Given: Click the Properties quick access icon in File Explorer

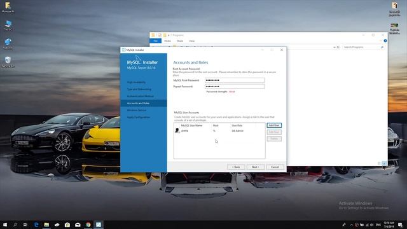Looking at the screenshot, I should tap(160, 35).
